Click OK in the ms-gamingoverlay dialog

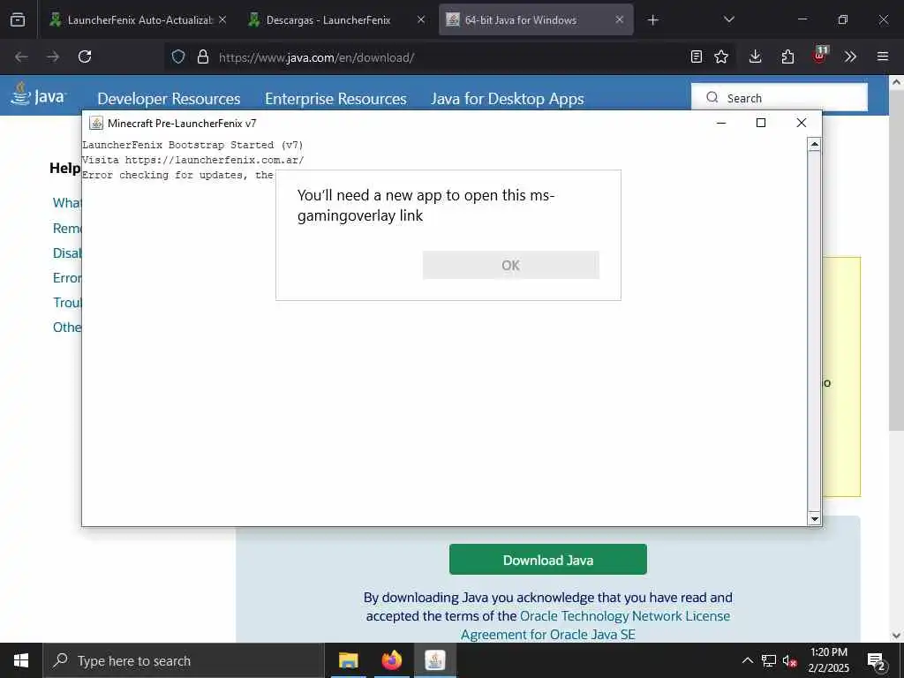coord(511,265)
